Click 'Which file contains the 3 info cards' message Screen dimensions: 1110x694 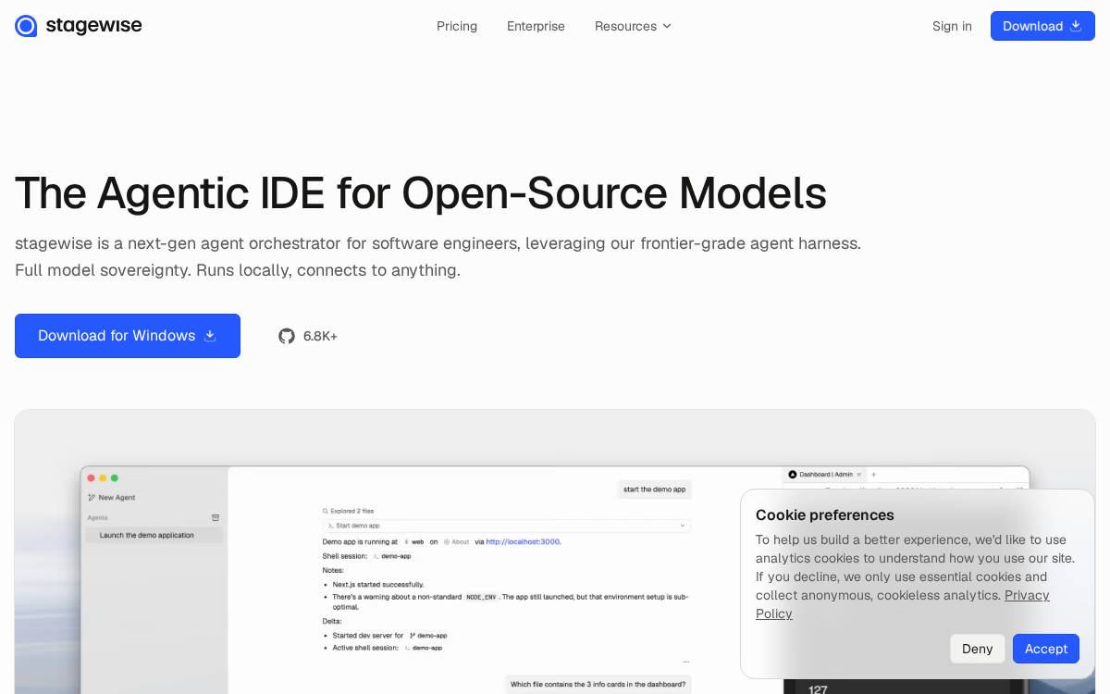coord(598,685)
